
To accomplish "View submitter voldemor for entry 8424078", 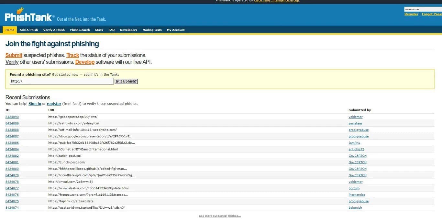I will [x=356, y=182].
